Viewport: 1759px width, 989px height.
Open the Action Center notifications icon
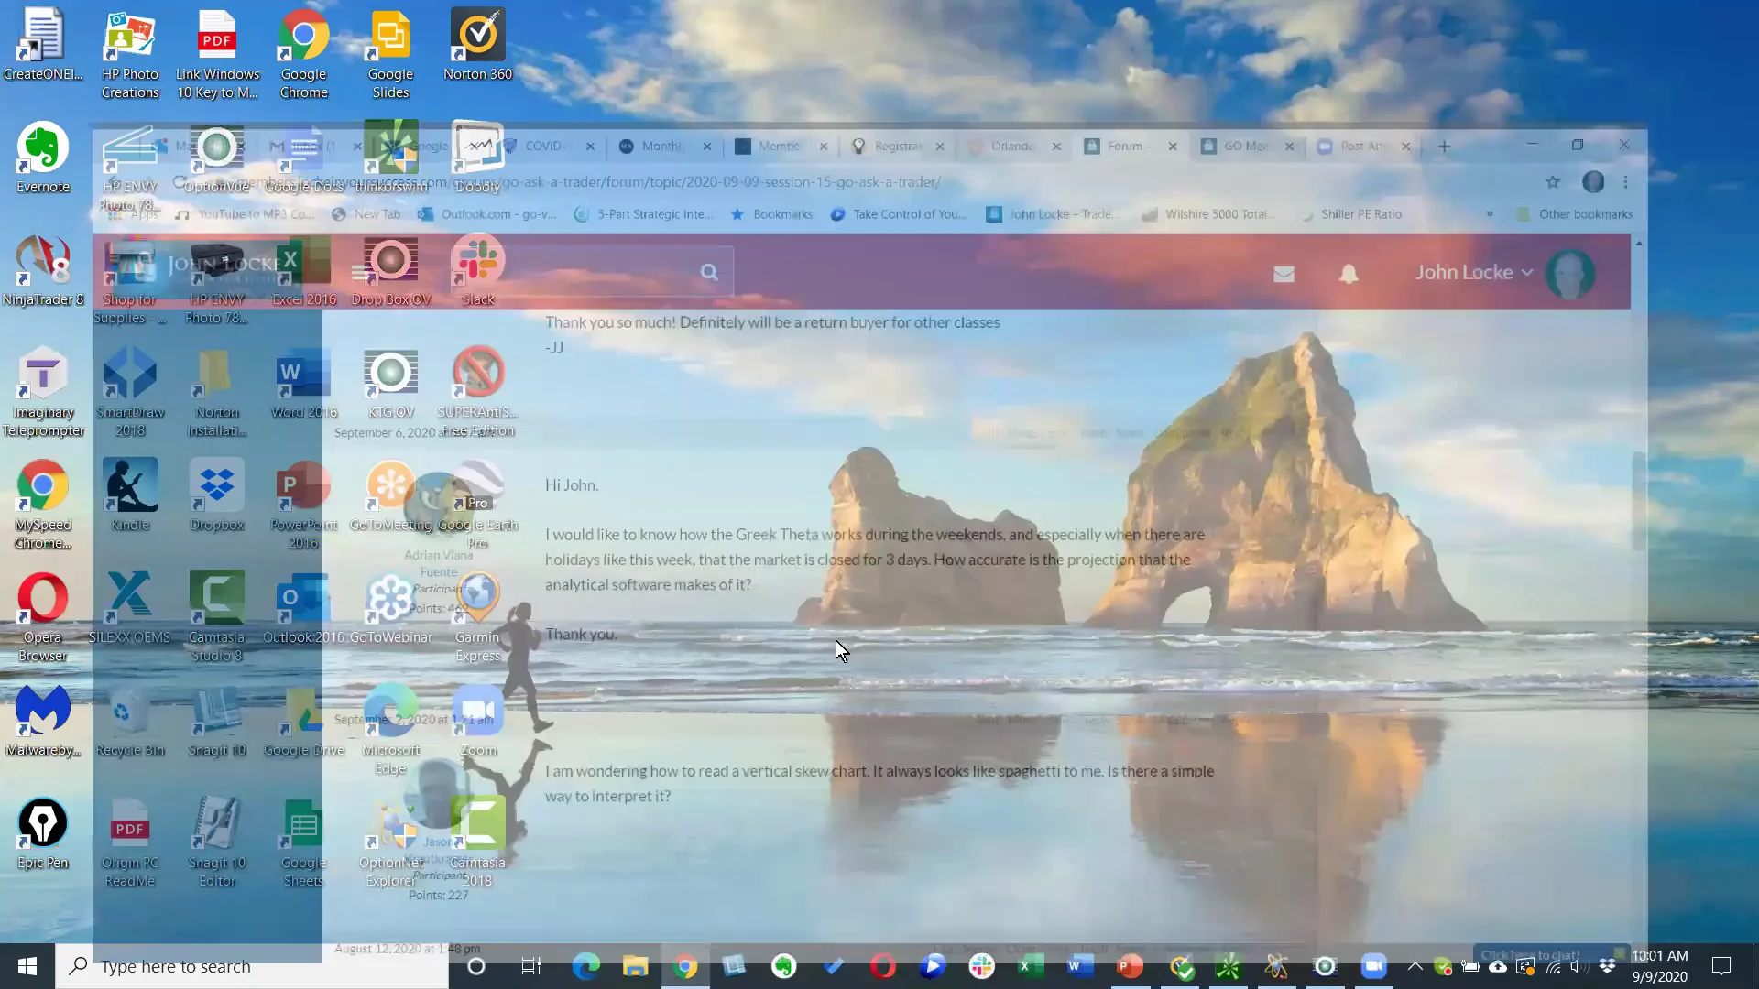[1721, 966]
